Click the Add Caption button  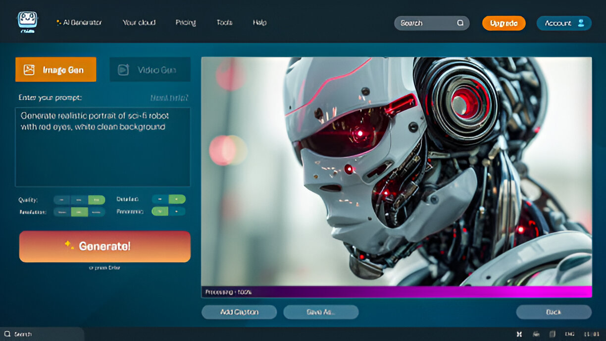tap(239, 312)
